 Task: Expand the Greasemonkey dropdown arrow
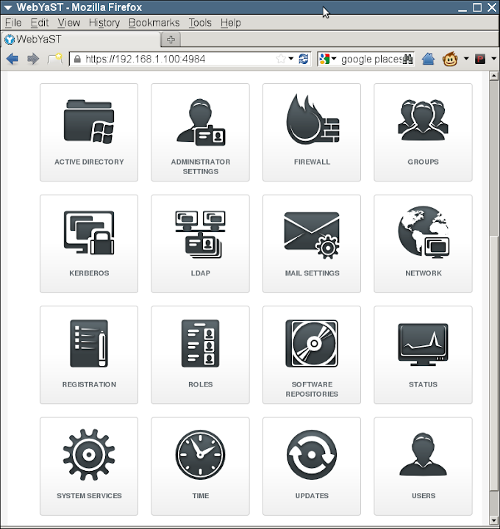click(x=466, y=59)
